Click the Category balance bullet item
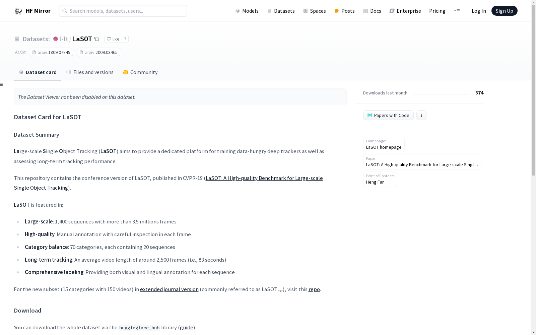Viewport: 536px width, 335px height. pos(100,247)
